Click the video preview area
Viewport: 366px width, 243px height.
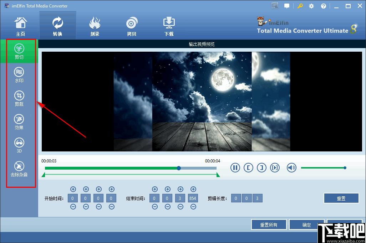(202, 102)
